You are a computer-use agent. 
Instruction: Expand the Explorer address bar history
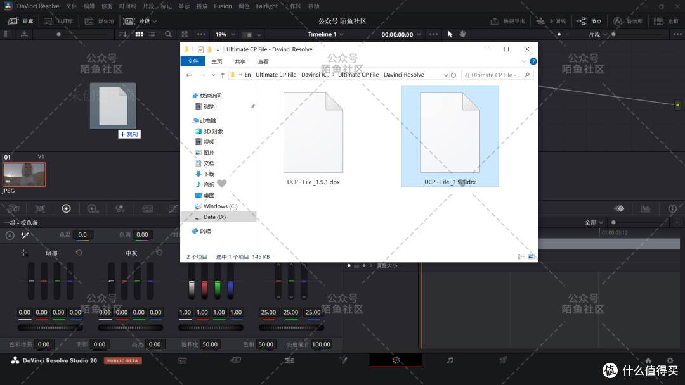(446, 75)
